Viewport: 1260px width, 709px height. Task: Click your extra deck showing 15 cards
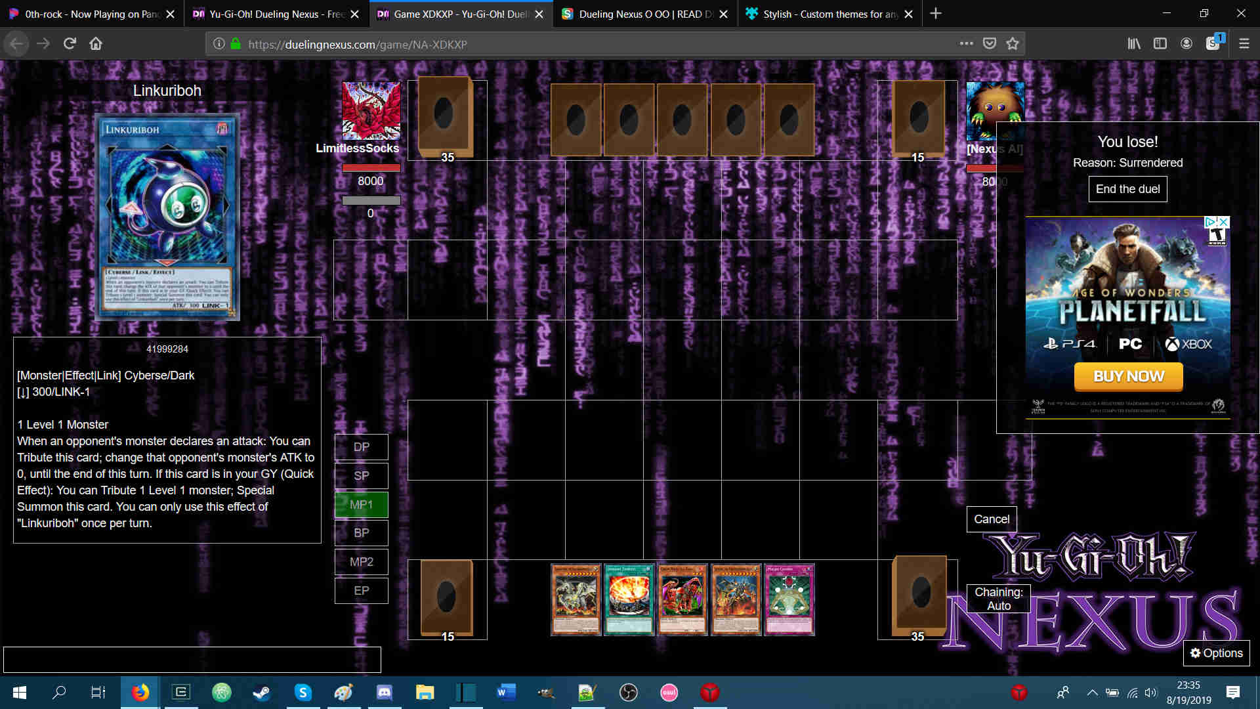(447, 597)
